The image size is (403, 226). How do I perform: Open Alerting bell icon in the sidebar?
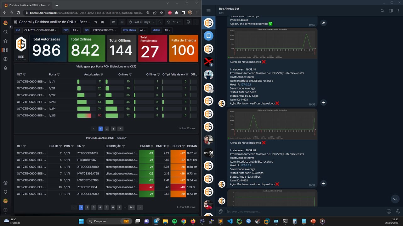[x=5, y=68]
